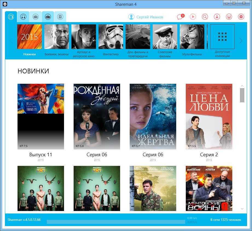Open the poster with camouflaged soldier
This screenshot has height=231, width=252.
click(x=153, y=188)
